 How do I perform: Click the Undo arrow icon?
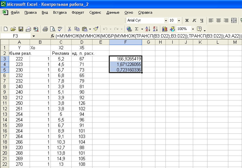coord(105,29)
